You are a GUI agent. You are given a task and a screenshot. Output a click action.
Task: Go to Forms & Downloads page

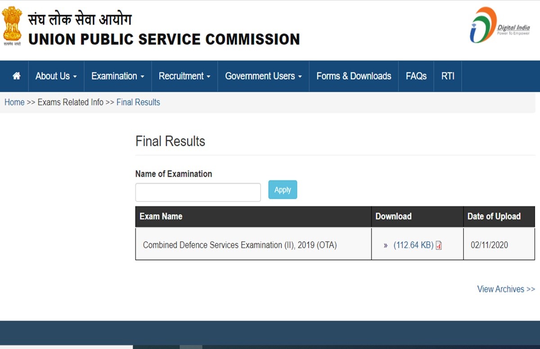(x=354, y=76)
